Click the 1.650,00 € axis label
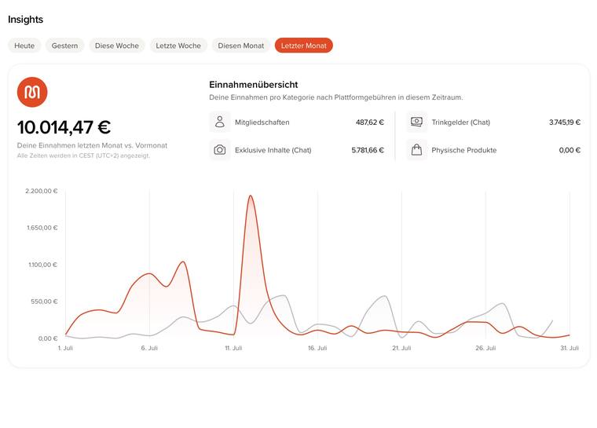 pyautogui.click(x=42, y=228)
